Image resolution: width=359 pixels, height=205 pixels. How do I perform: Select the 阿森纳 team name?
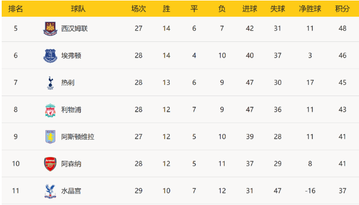click(71, 164)
